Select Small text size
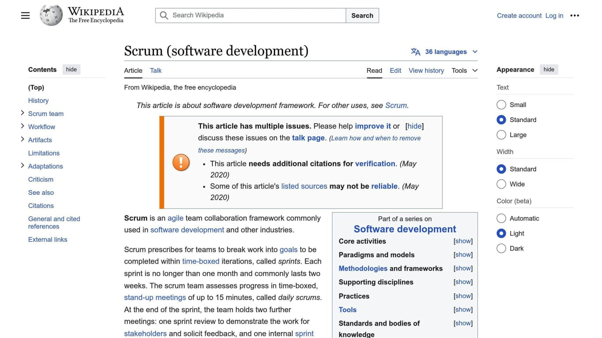This screenshot has width=602, height=338. pyautogui.click(x=501, y=105)
